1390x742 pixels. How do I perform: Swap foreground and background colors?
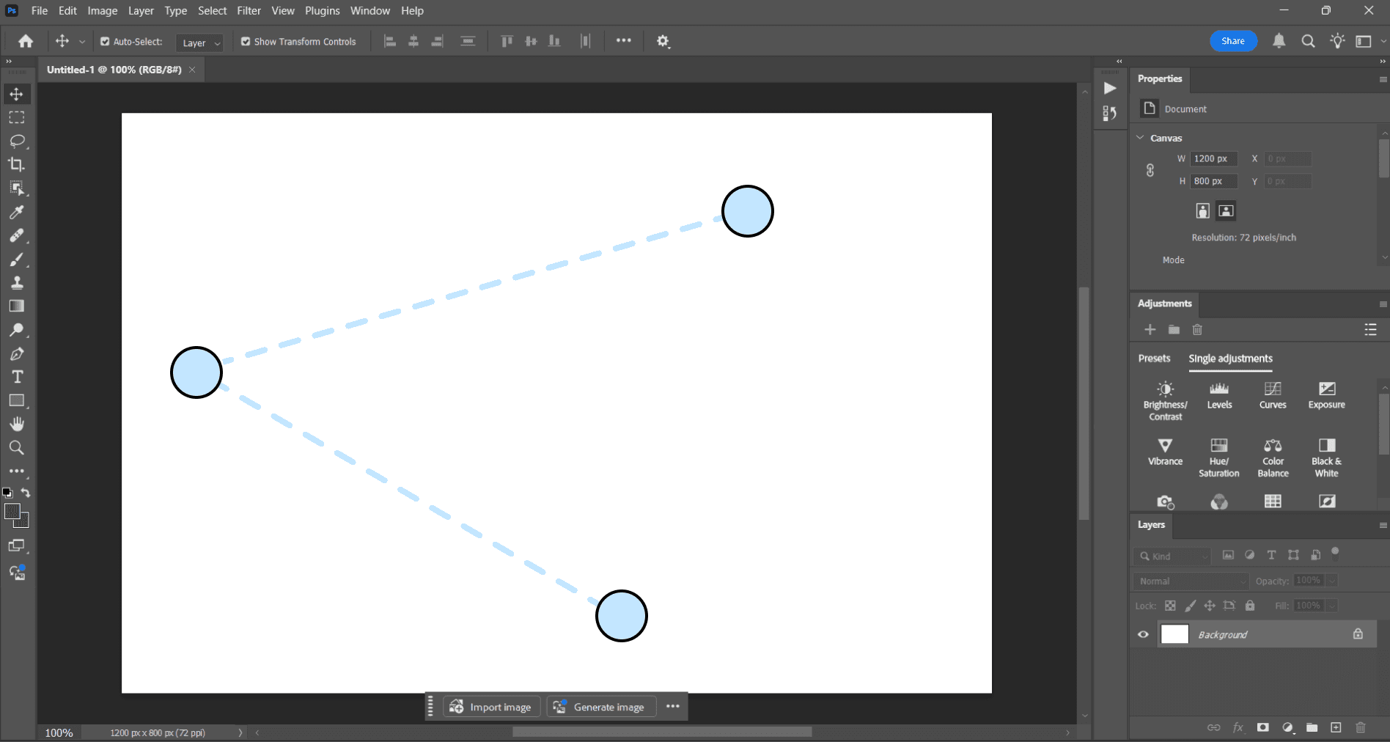click(26, 493)
